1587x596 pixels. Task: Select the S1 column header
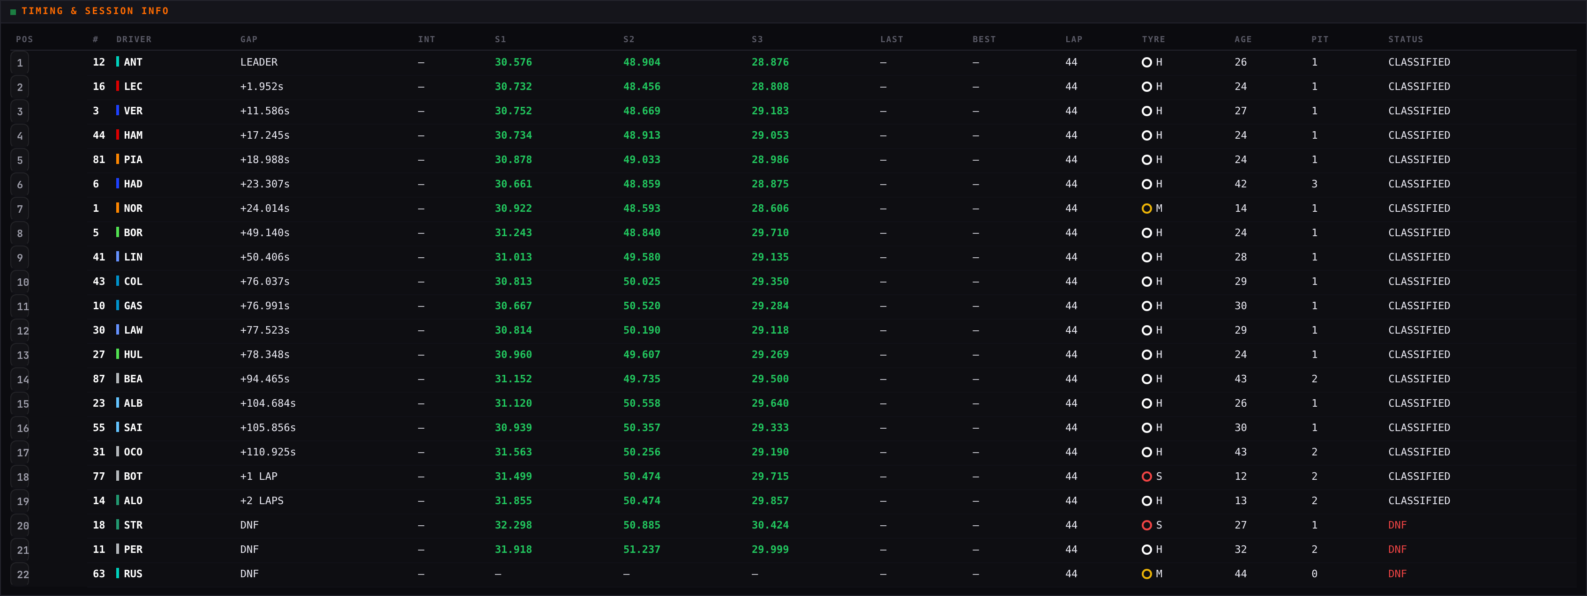point(500,39)
